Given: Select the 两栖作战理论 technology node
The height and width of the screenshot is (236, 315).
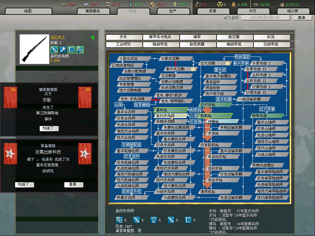Looking at the screenshot, I should coord(267,165).
